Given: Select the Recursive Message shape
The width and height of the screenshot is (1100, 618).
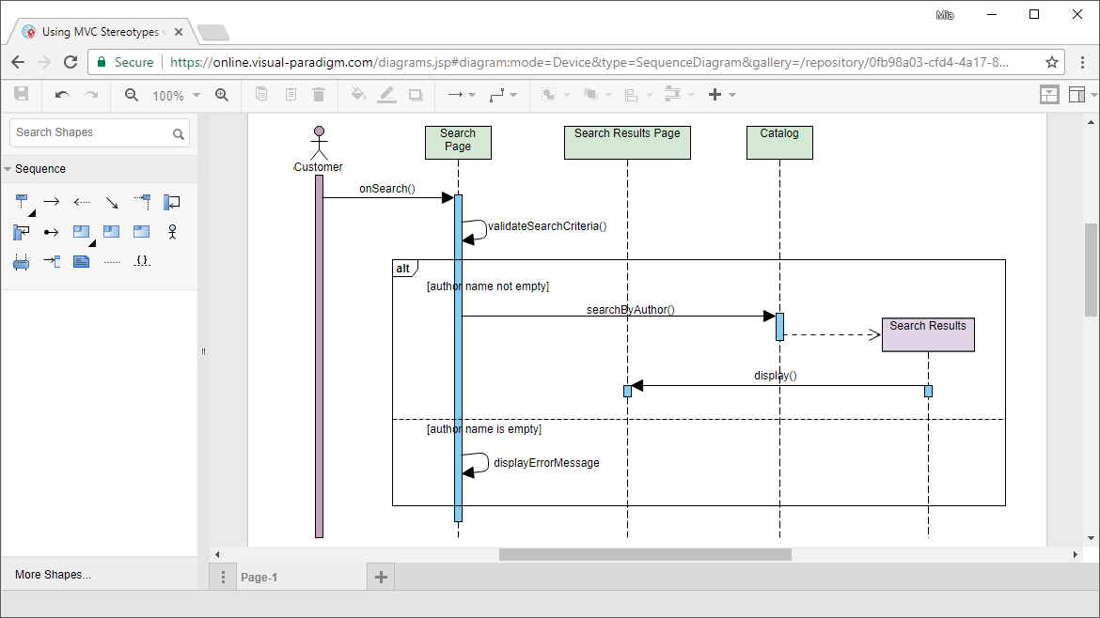Looking at the screenshot, I should pyautogui.click(x=21, y=232).
